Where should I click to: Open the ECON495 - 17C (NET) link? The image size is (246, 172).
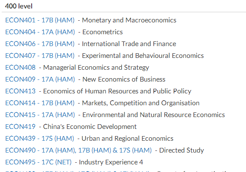38,162
